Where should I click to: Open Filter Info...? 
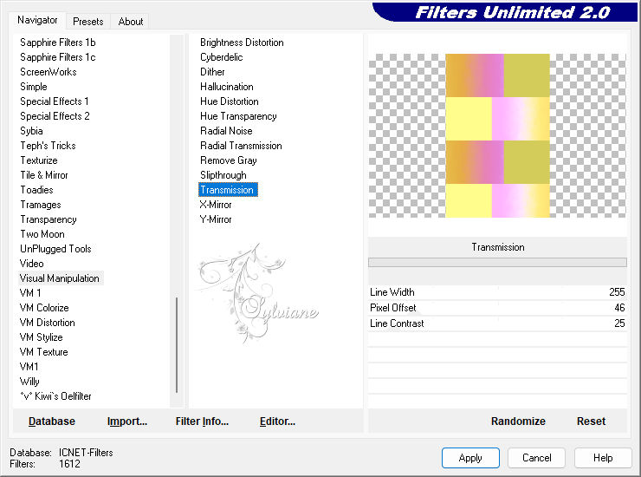click(x=202, y=421)
